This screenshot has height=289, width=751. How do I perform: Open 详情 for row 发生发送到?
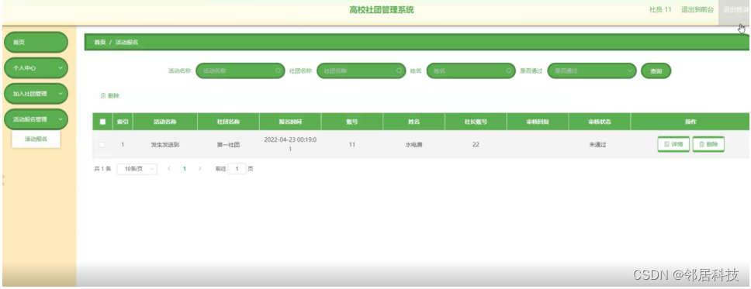[673, 144]
